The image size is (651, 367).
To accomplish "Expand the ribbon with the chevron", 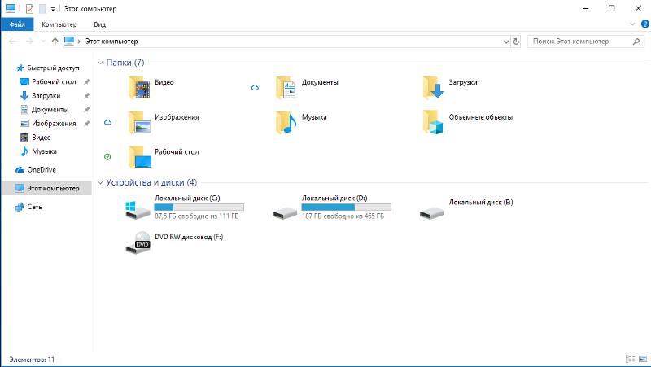I will (632, 24).
